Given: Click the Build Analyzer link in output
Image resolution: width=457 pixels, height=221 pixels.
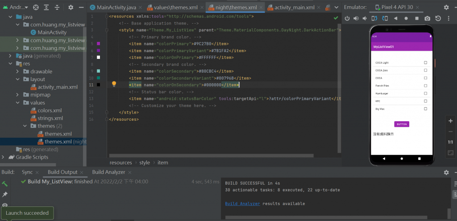Looking at the screenshot, I should click(242, 204).
